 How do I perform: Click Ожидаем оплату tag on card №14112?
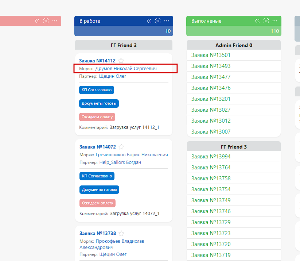coord(97,117)
